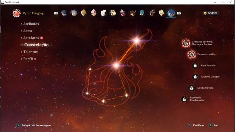
Task: Click the Pyronado Condensado label
Action: pyautogui.click(x=197, y=99)
